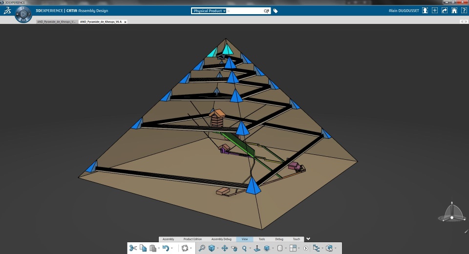Click the tab scroll right arrow
This screenshot has height=254, width=469.
click(x=466, y=21)
